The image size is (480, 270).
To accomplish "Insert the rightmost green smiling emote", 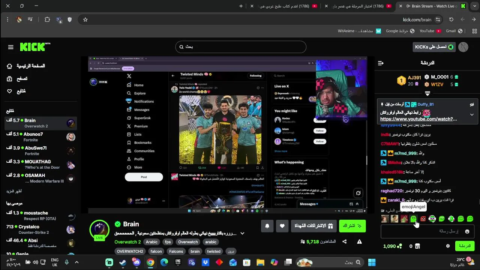I will pos(470,219).
